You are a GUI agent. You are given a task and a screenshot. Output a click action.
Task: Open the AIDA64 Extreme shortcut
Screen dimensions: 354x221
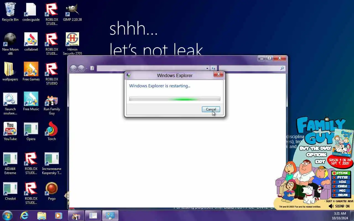10,163
